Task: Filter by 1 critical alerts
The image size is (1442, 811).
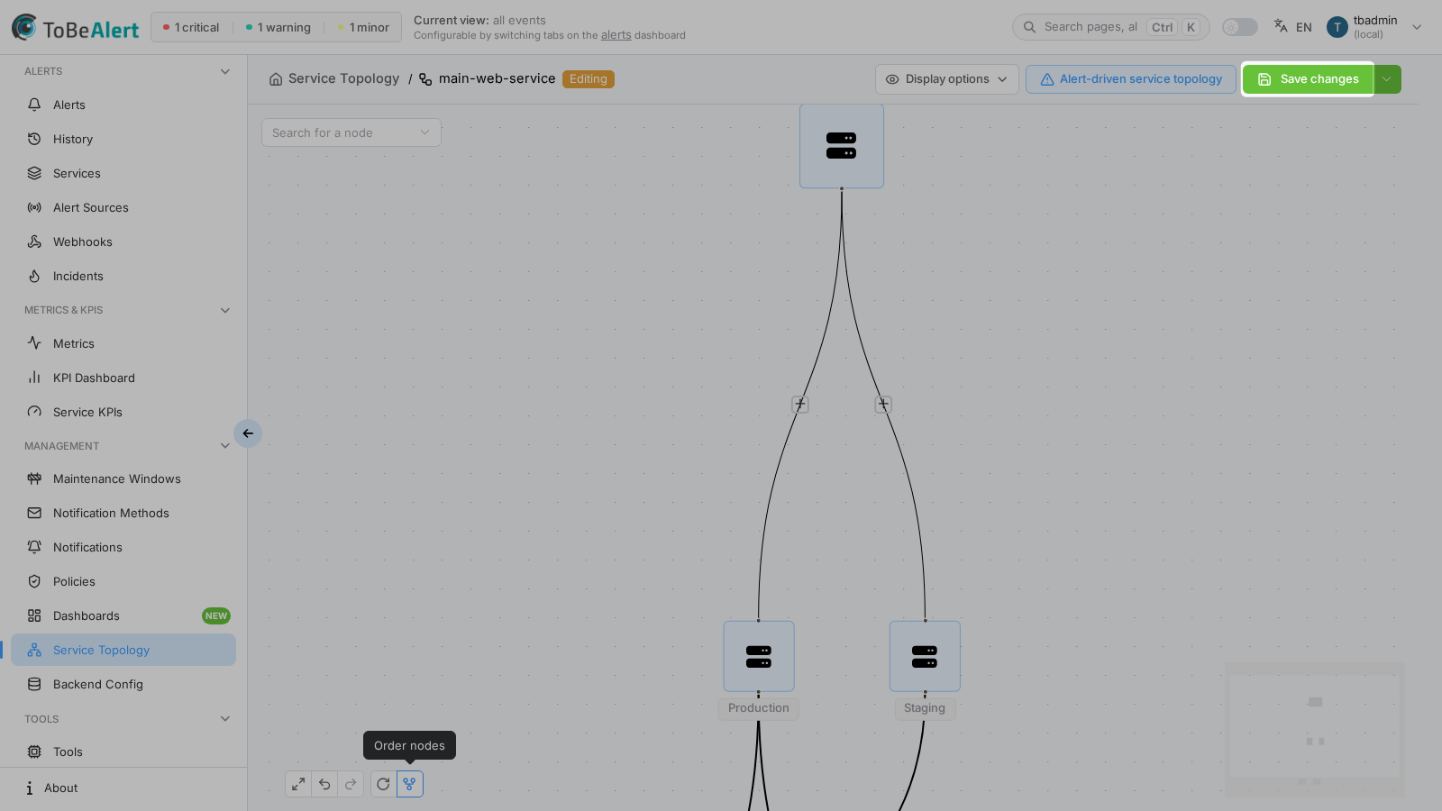Action: click(191, 28)
